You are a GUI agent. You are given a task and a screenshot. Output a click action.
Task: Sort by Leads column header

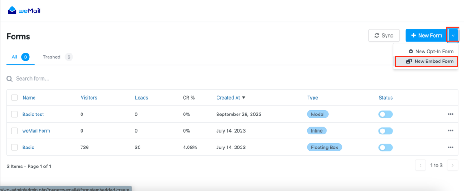coord(141,98)
